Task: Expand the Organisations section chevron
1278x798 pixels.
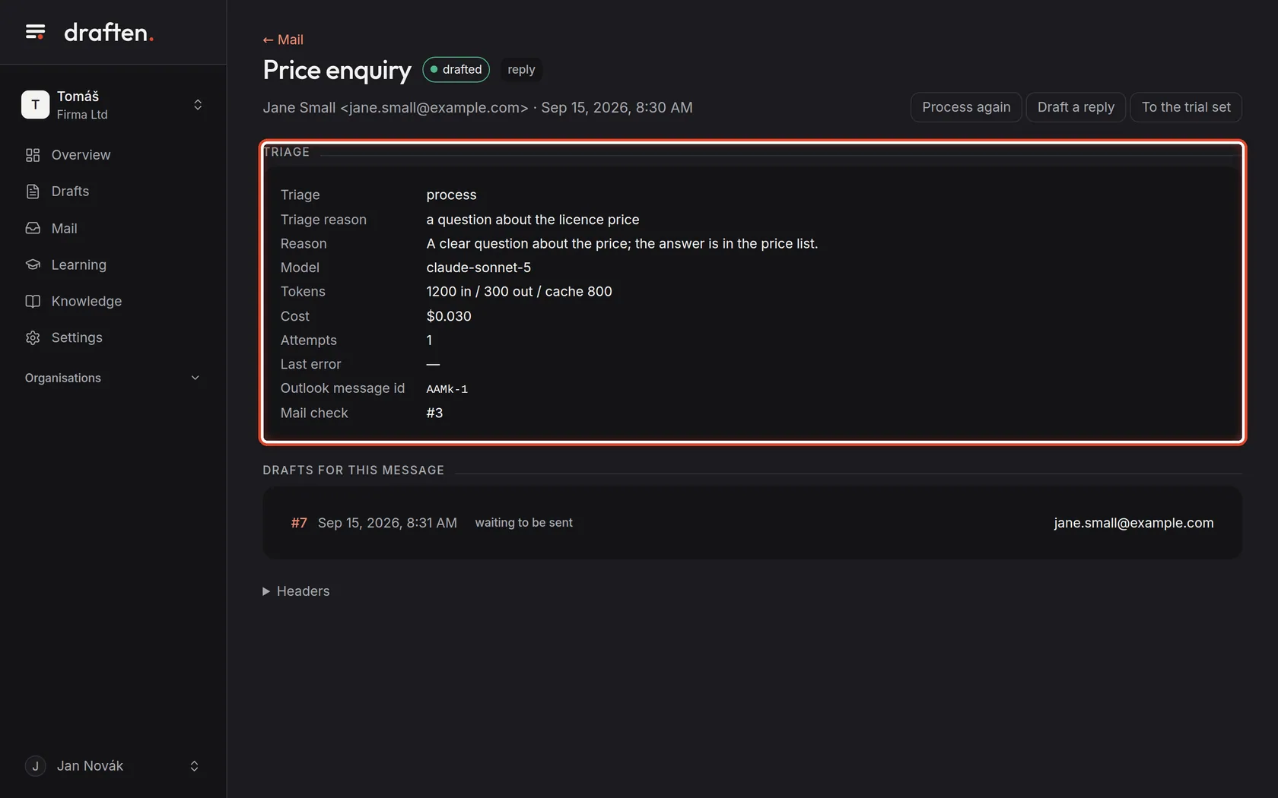Action: (x=195, y=378)
